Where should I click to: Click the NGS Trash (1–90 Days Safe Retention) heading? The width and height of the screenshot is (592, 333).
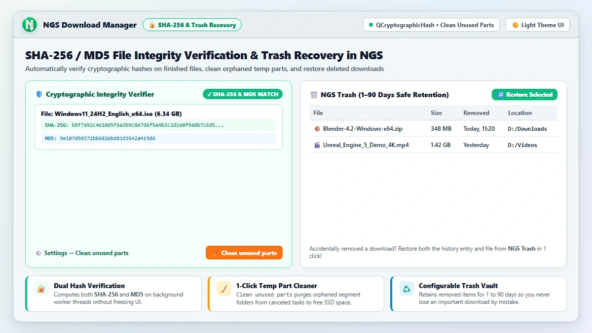click(x=385, y=95)
